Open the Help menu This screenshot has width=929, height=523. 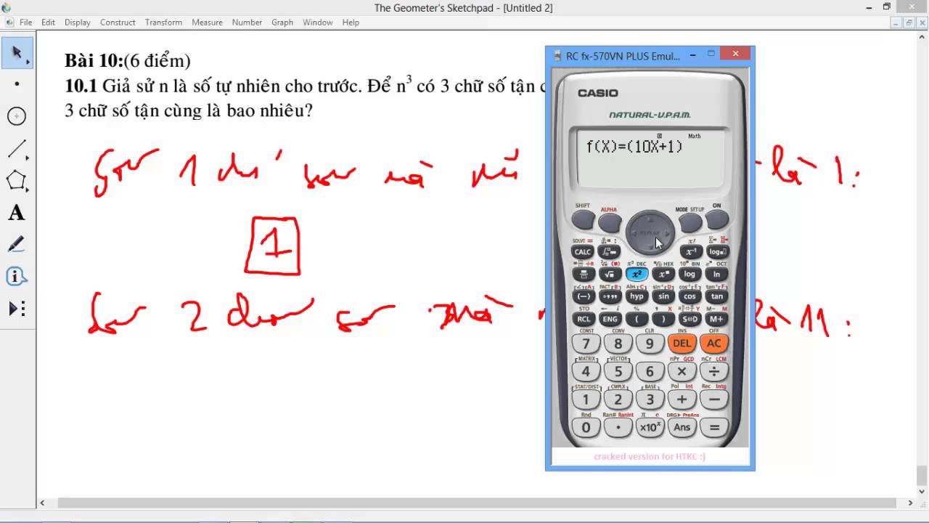click(x=351, y=23)
